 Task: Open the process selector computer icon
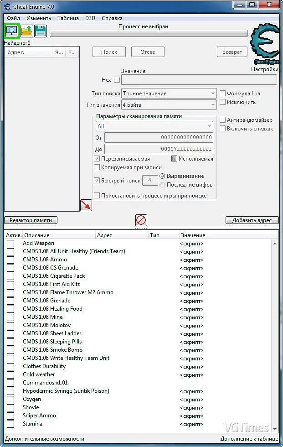pos(12,31)
